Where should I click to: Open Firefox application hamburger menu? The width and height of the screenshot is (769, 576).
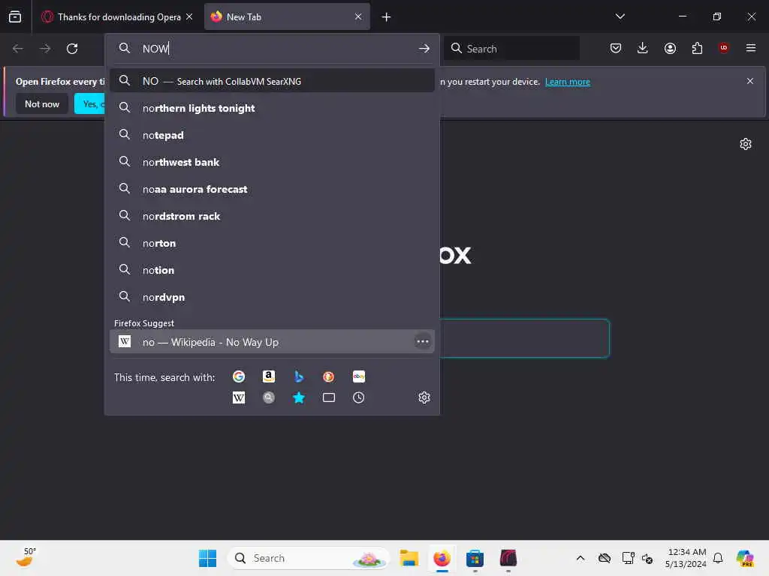(x=751, y=48)
